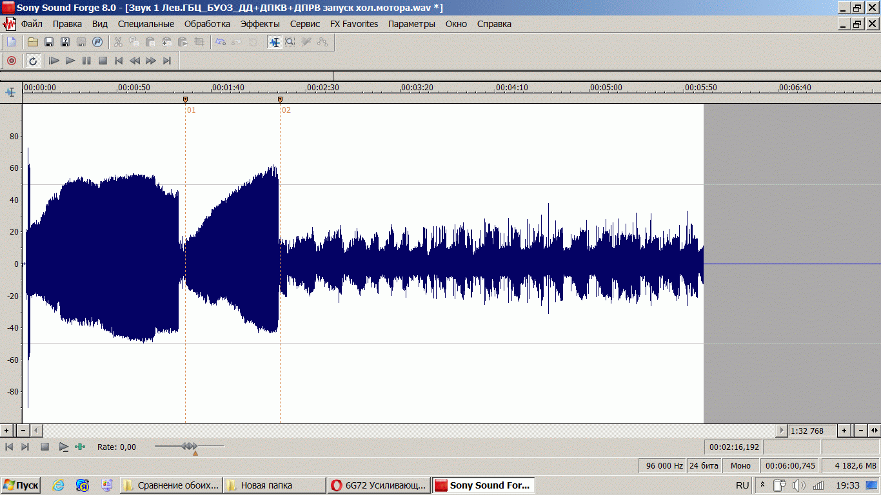The image size is (881, 495).
Task: Click the Go to End transport button
Action: [167, 61]
